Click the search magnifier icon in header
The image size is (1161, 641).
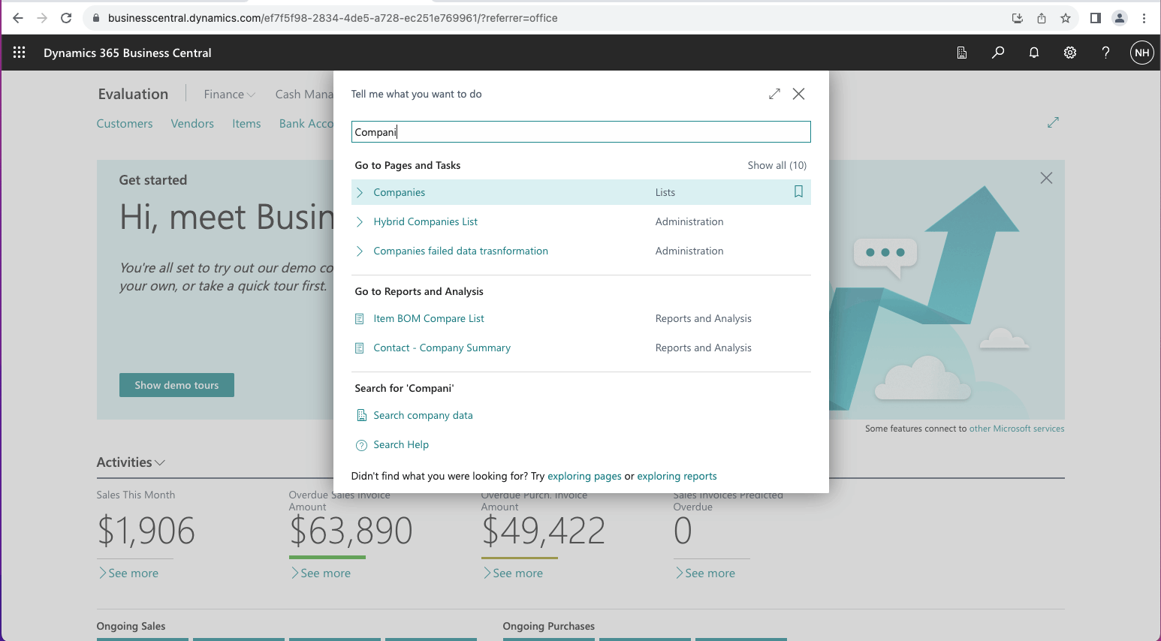pyautogui.click(x=998, y=53)
